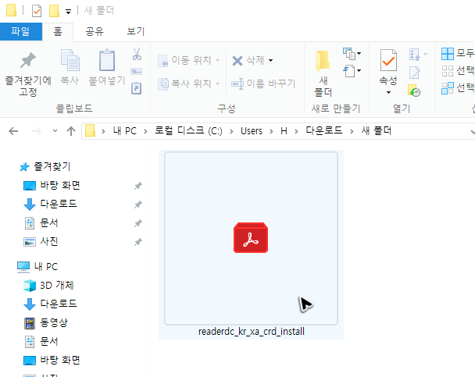Image resolution: width=475 pixels, height=377 pixels.
Task: Click 이름 바꾸기 rename button
Action: click(x=263, y=84)
